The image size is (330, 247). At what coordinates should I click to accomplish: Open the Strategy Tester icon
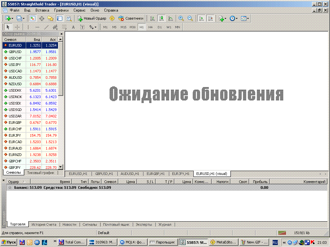tap(69, 18)
